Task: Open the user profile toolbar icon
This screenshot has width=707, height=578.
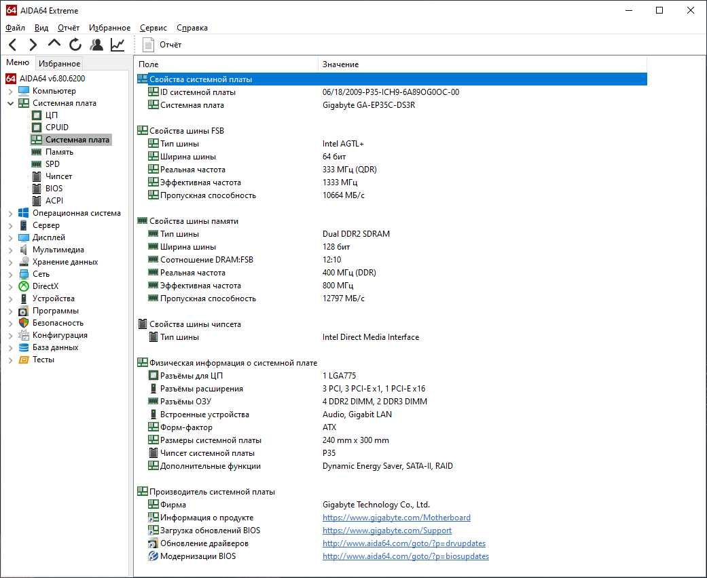Action: 96,45
